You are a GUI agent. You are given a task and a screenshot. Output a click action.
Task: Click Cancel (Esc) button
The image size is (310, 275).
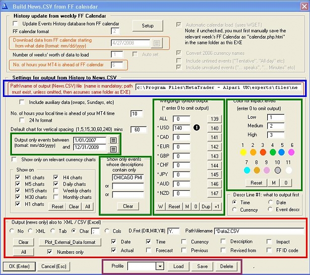coord(54,266)
